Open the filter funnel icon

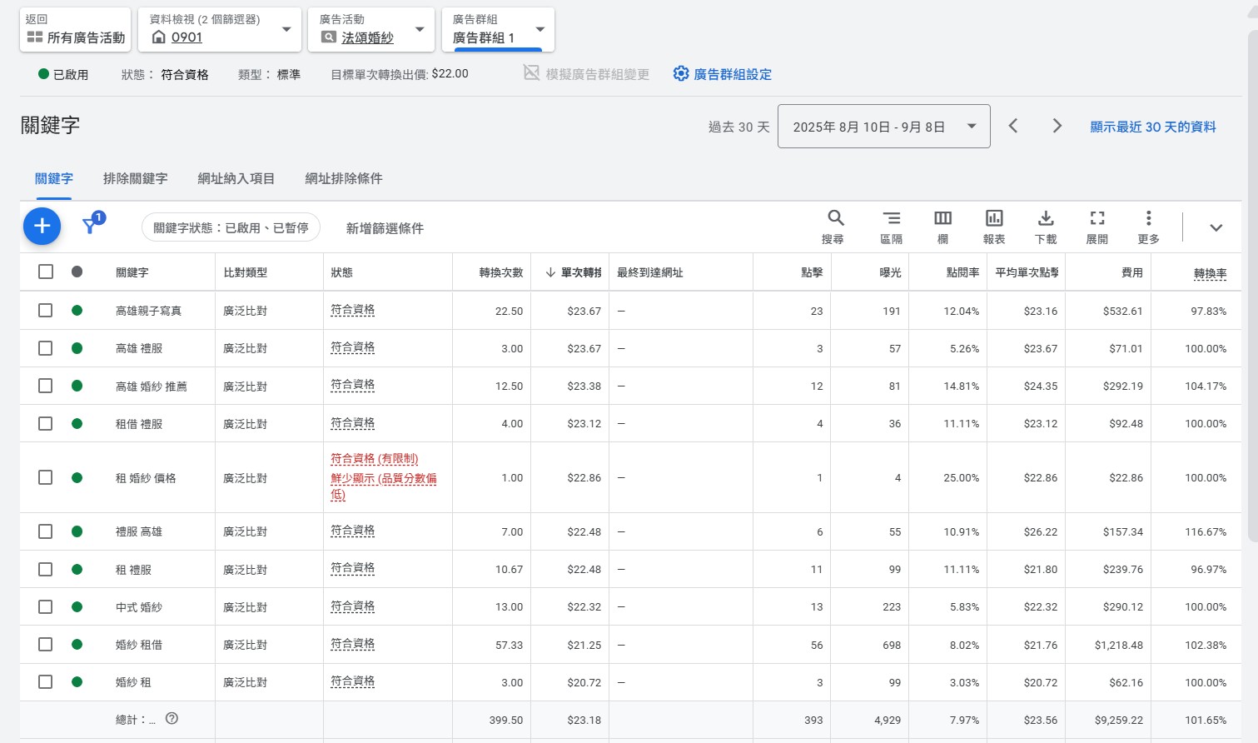click(x=90, y=226)
